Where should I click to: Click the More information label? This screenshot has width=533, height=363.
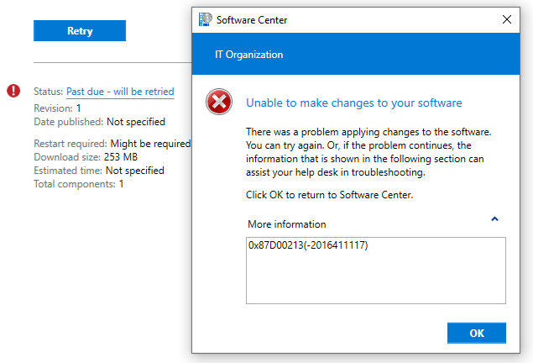[x=287, y=224]
